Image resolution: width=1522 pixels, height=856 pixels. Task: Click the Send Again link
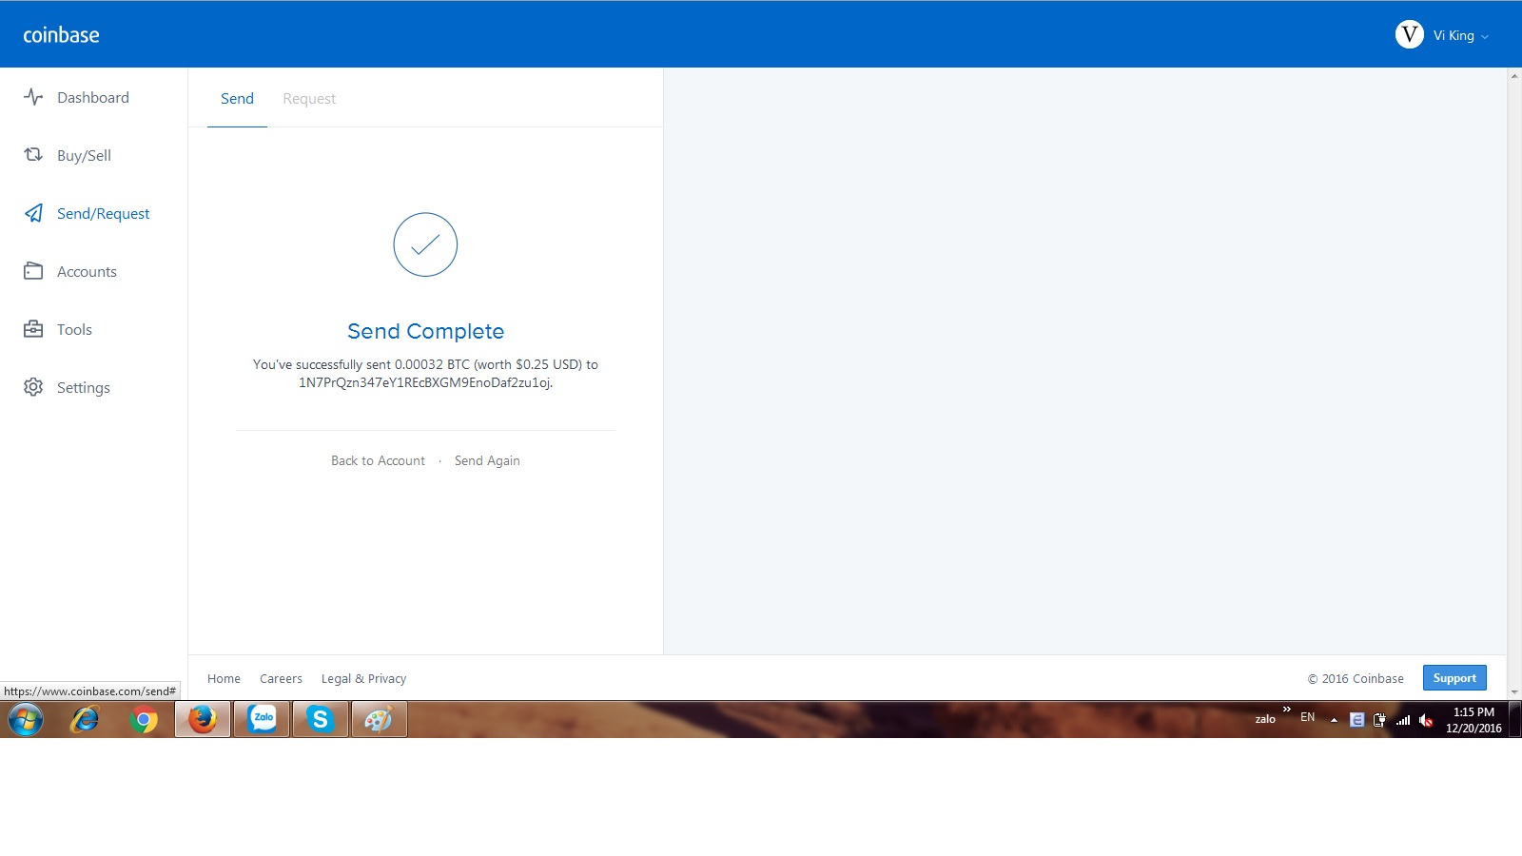pos(487,460)
